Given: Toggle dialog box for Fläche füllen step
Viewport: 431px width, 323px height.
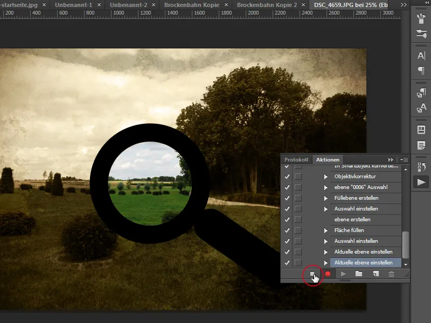Looking at the screenshot, I should coord(298,230).
